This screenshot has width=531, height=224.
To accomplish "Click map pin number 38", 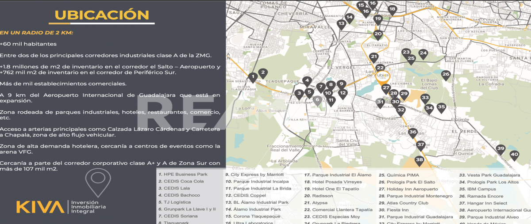I will point(419,161).
